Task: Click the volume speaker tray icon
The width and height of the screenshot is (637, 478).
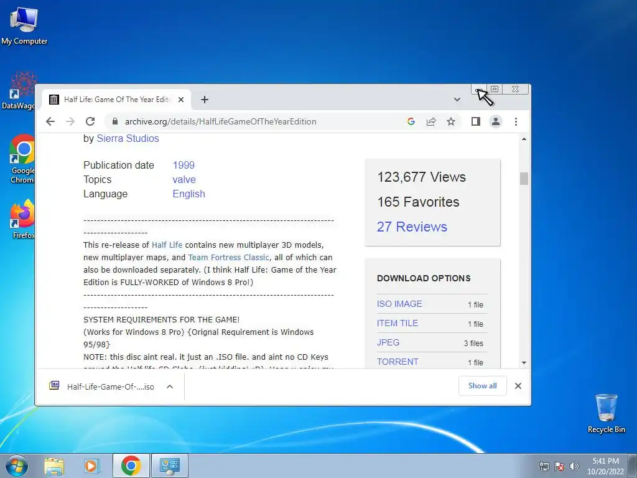Action: click(574, 466)
